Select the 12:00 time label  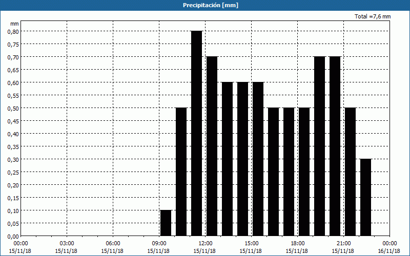click(x=206, y=244)
